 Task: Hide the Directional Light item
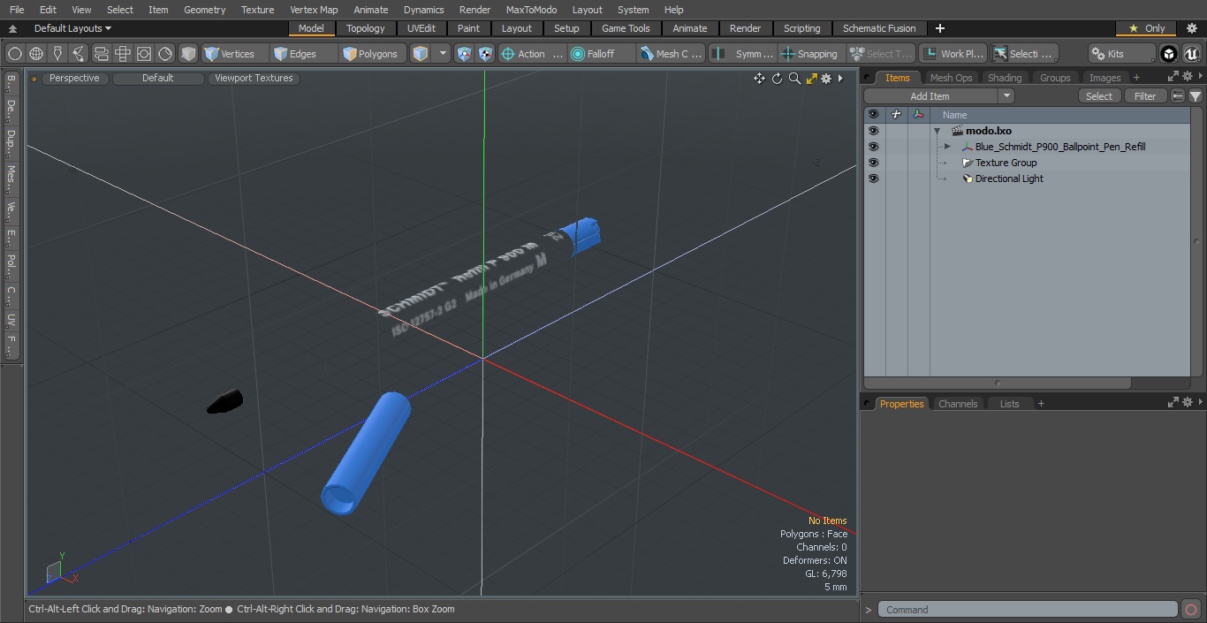[x=873, y=179]
